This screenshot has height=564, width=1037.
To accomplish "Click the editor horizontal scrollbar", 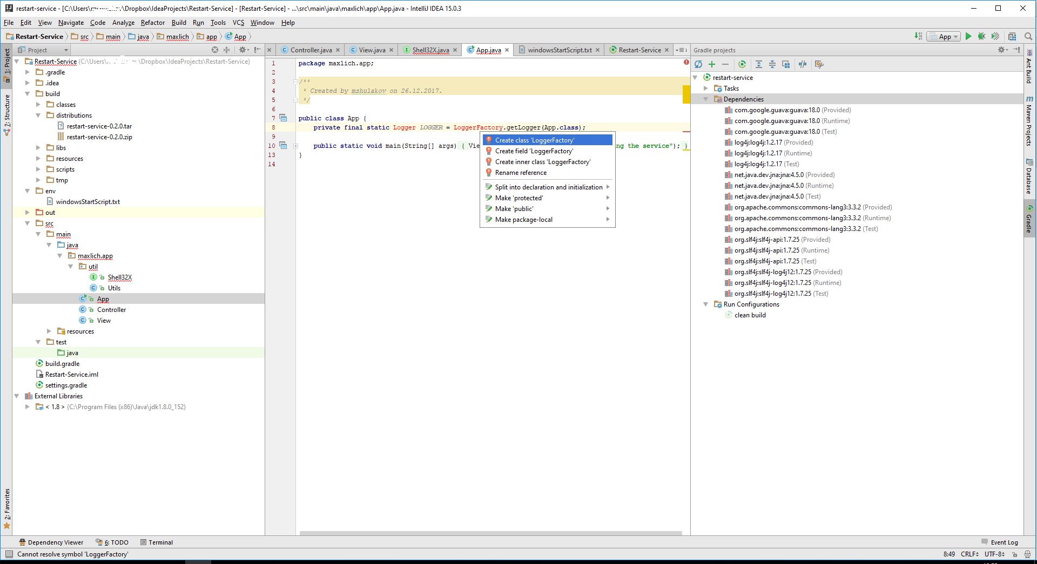I will click(x=490, y=533).
